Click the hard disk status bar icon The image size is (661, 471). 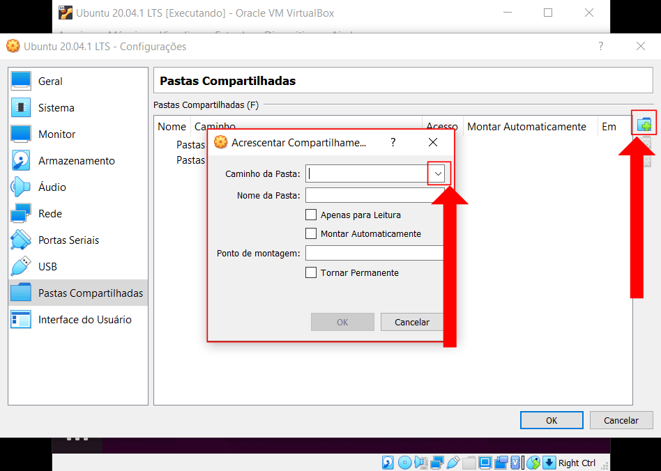coord(388,463)
